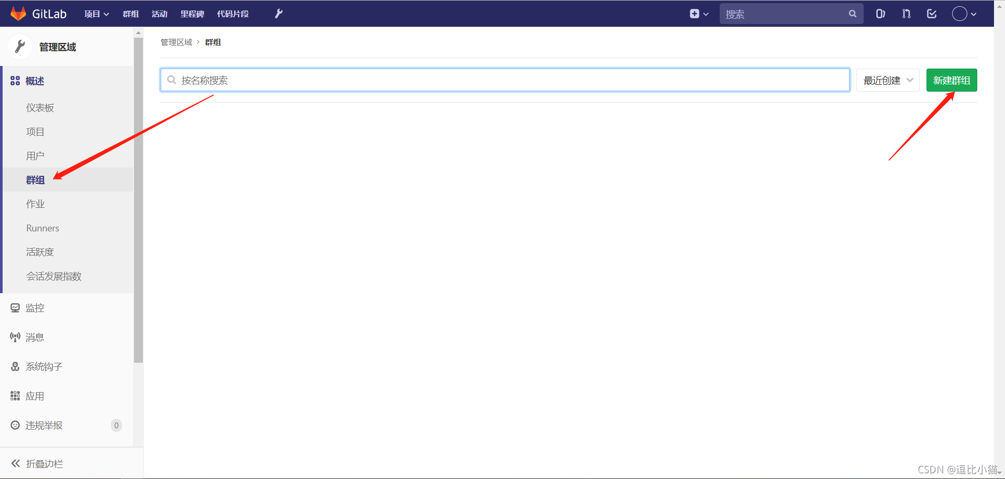This screenshot has width=1005, height=479.
Task: Click the GitLab fox logo
Action: (x=18, y=14)
